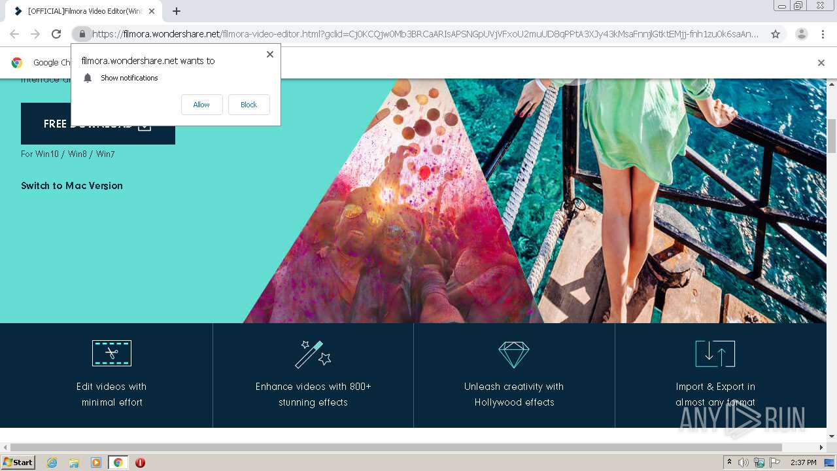The width and height of the screenshot is (837, 471).
Task: Click the tab's Filmora favicon
Action: tap(18, 11)
